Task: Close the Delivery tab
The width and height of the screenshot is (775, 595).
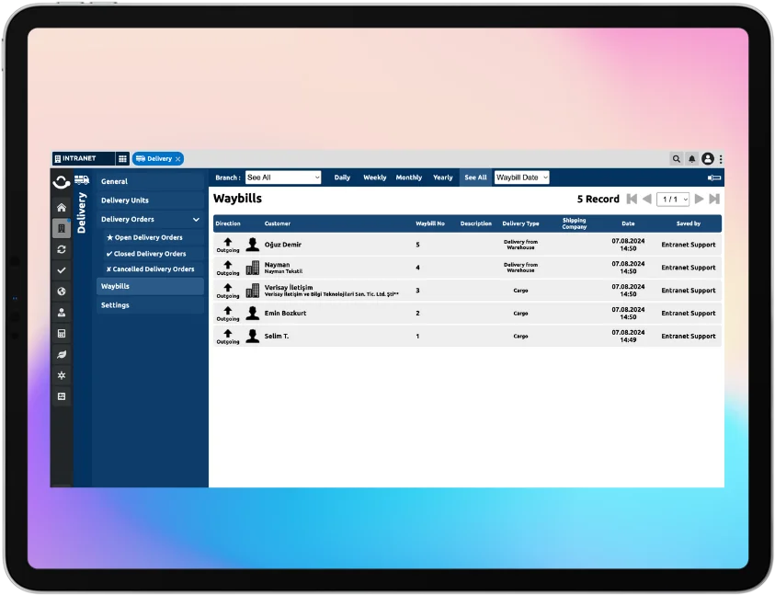Action: coord(177,159)
